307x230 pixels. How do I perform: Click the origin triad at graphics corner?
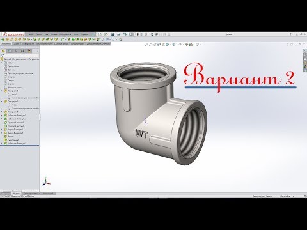(47, 181)
